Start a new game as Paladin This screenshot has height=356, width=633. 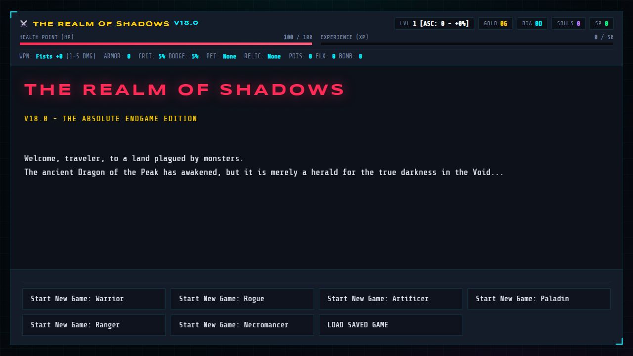coord(539,299)
